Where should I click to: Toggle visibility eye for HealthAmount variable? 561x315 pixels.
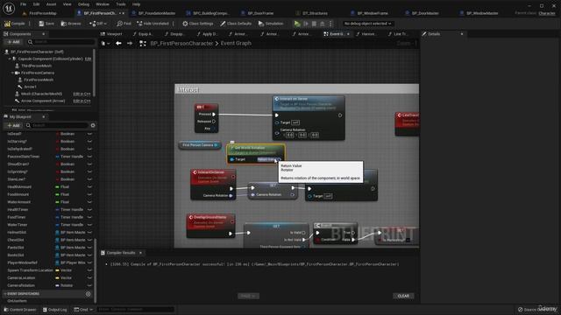coord(89,186)
